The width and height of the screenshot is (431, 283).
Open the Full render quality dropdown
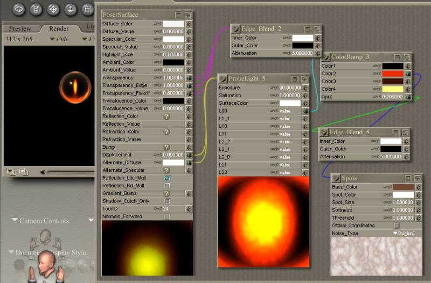tap(59, 39)
